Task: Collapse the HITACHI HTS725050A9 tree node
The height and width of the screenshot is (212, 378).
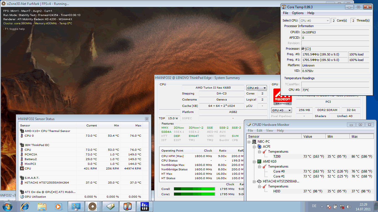Action: 254,181
